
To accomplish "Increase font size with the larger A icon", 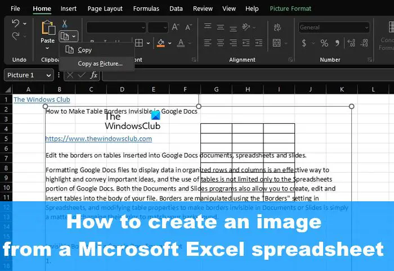I will point(176,27).
